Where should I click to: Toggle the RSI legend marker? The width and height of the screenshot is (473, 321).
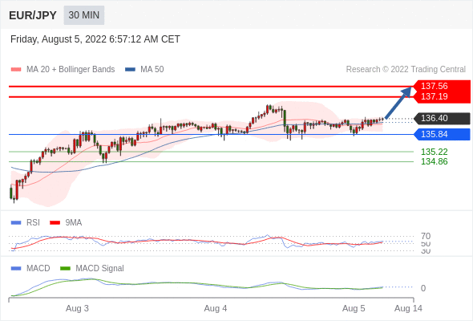pos(16,223)
